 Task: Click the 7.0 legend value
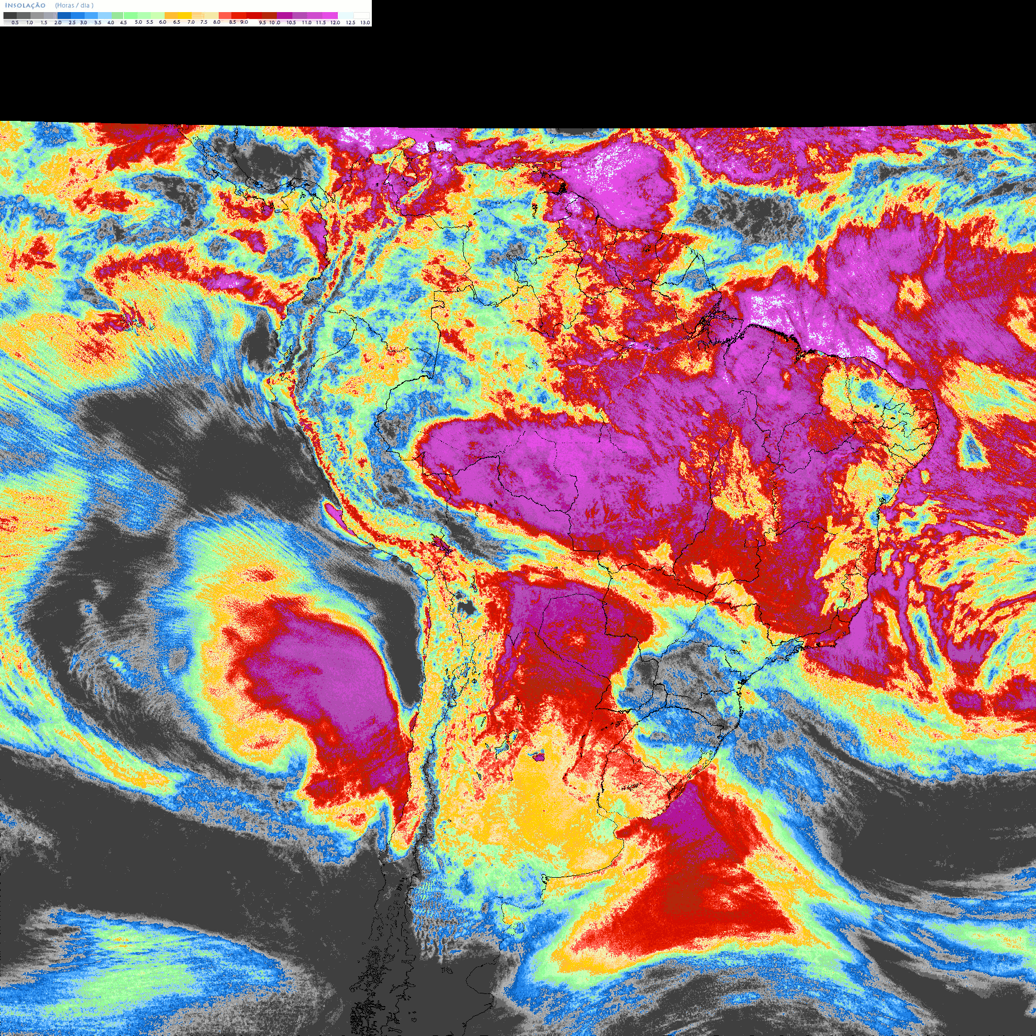point(191,22)
